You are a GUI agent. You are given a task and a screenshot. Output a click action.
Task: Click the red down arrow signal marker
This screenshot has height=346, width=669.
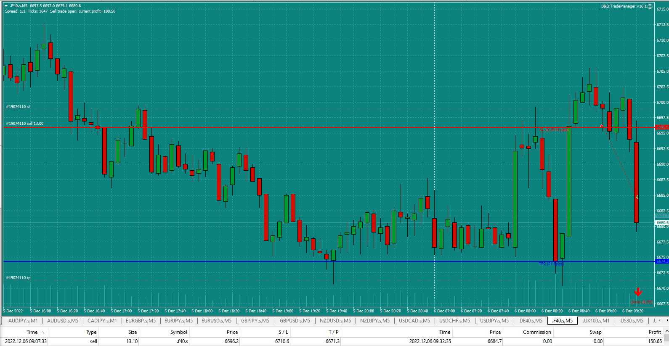[638, 292]
